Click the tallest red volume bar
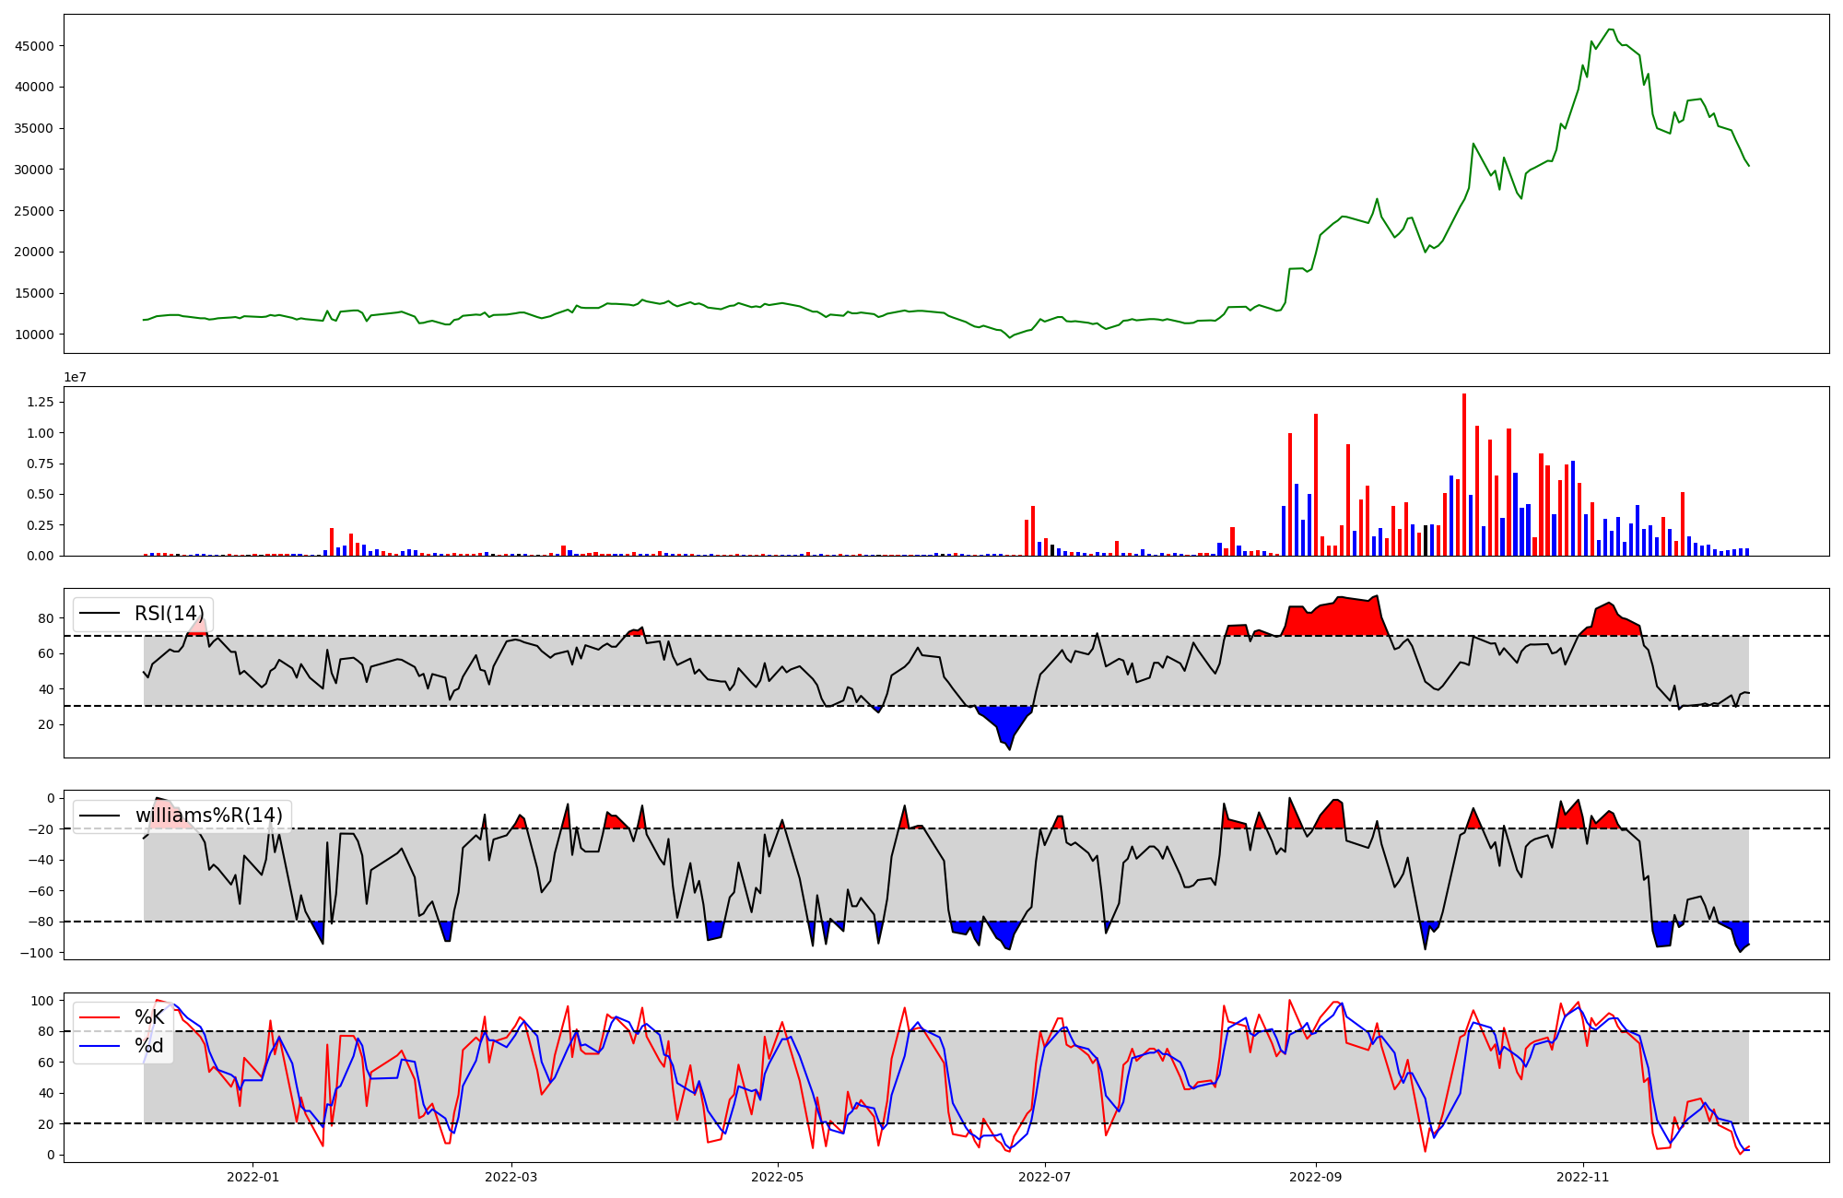Viewport: 1843px width, 1198px height. tap(1463, 475)
